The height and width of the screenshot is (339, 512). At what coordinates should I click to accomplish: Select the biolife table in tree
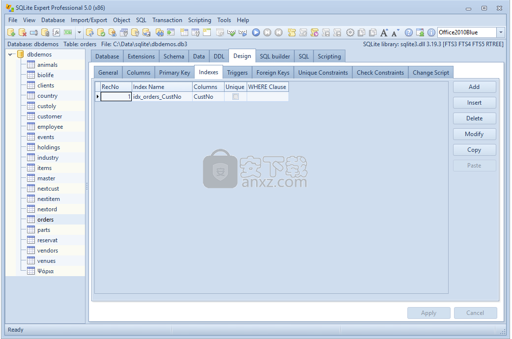click(45, 75)
